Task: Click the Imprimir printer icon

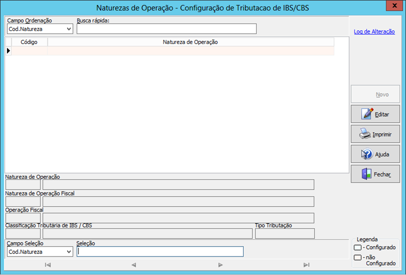Action: (365, 134)
